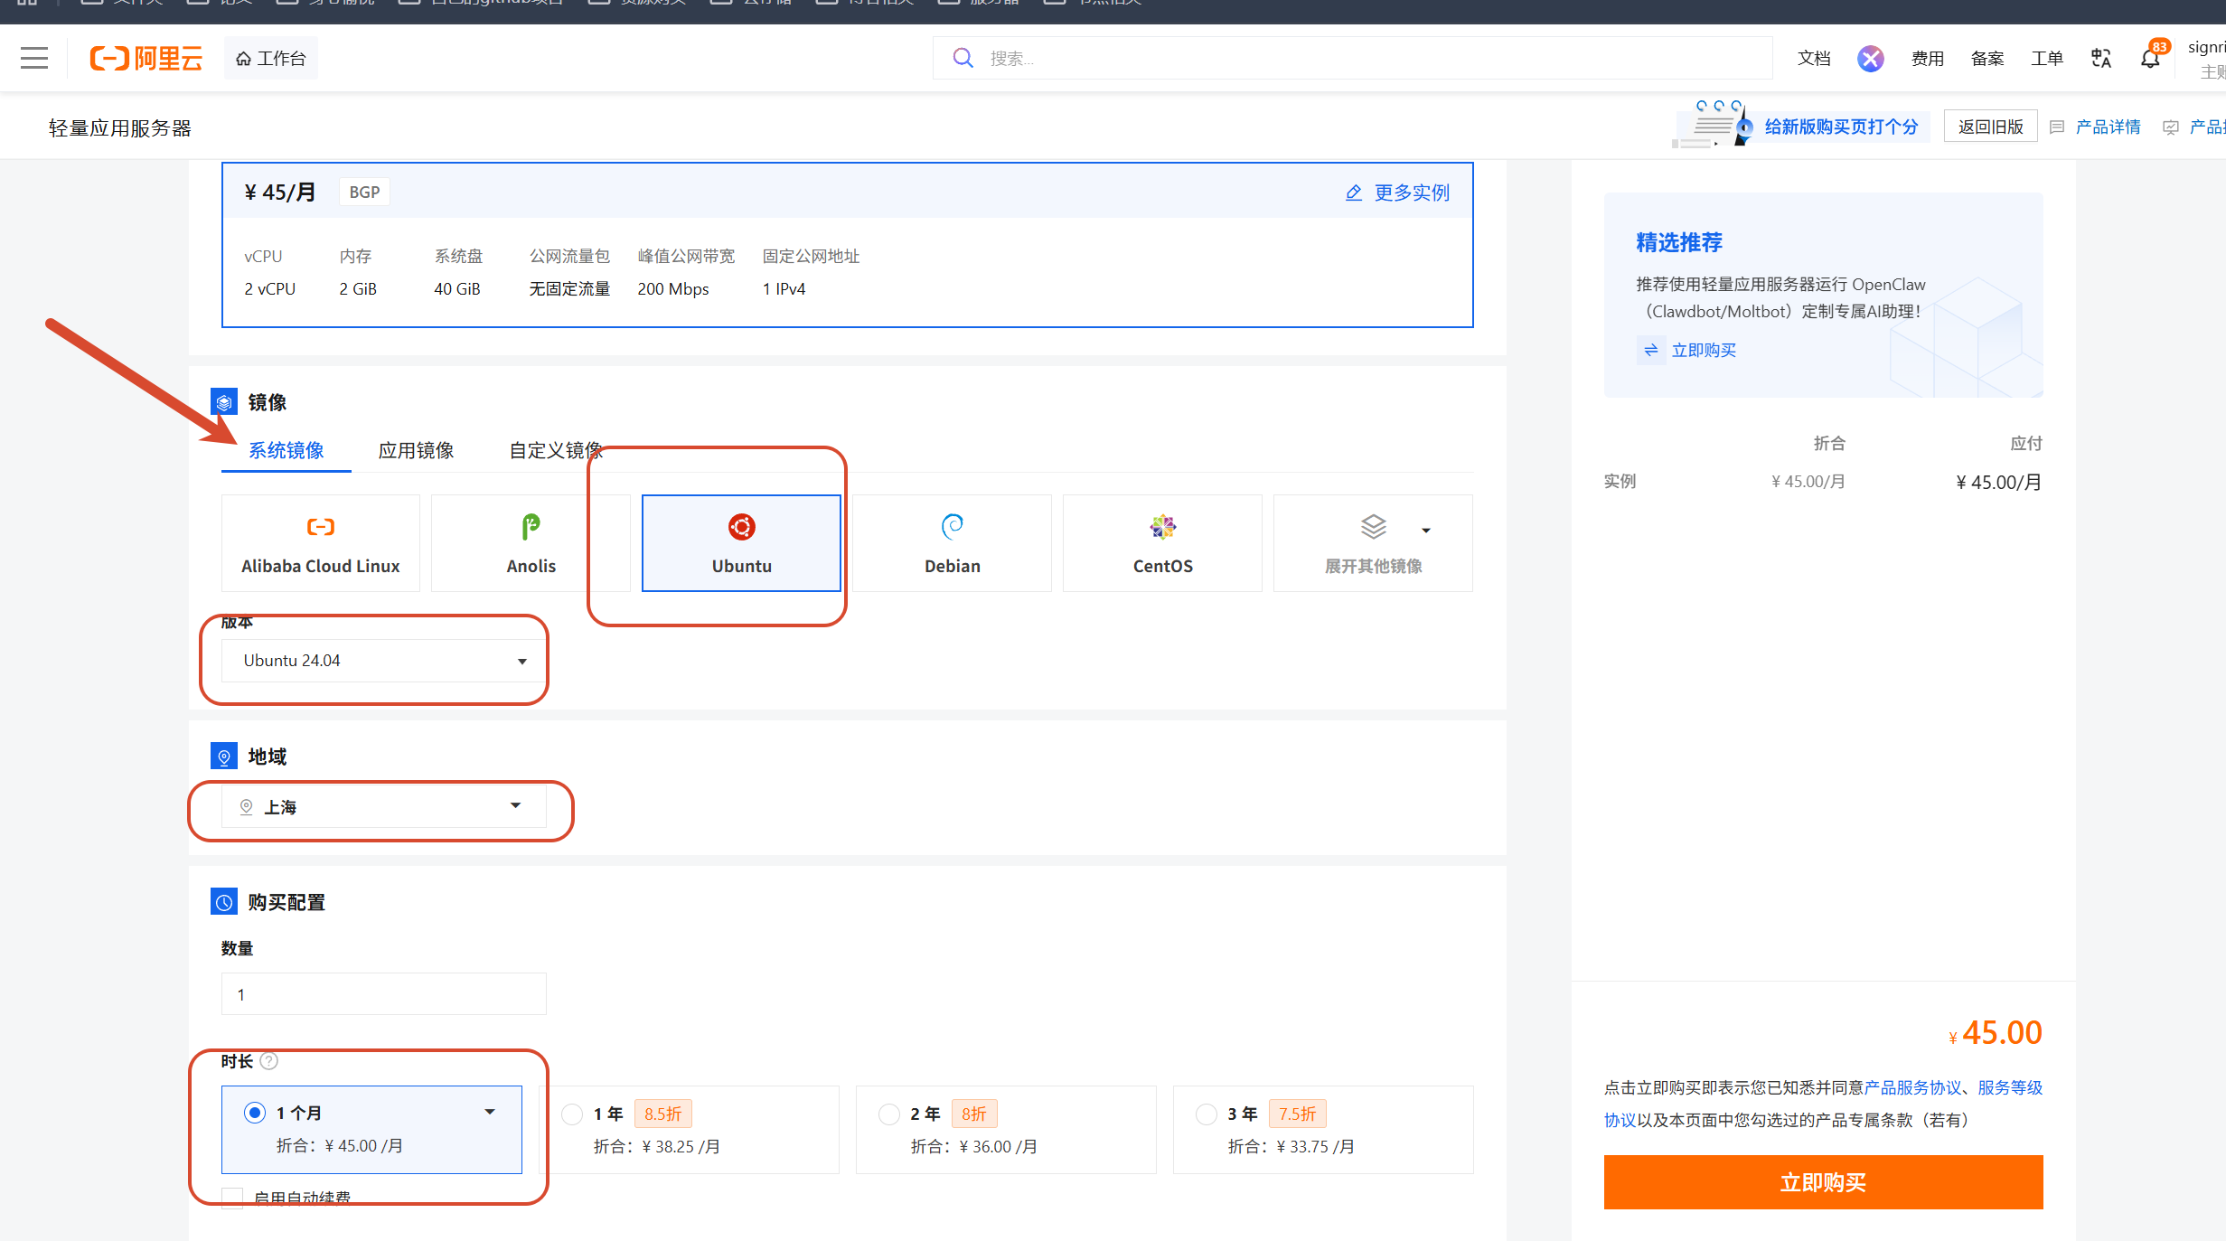Click the swap icon beside 立即购买 link
Viewport: 2226px width, 1241px height.
point(1650,350)
